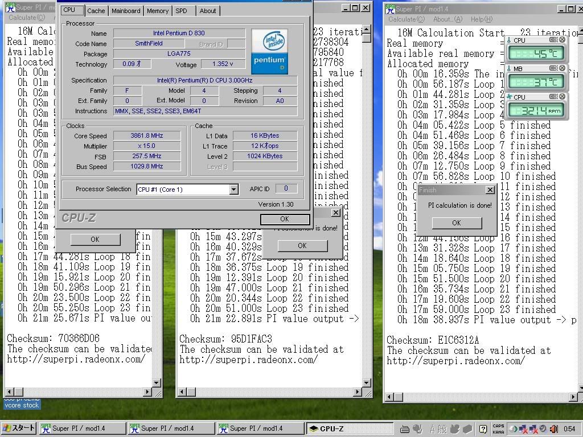Open the Start (スタート) button

19,428
